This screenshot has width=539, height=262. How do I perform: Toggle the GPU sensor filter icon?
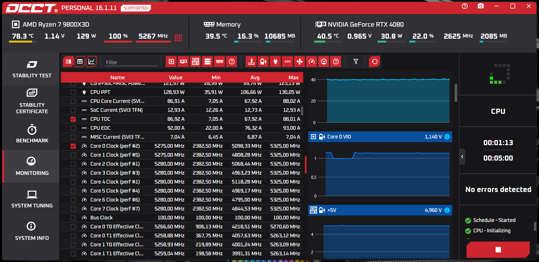coord(183,62)
